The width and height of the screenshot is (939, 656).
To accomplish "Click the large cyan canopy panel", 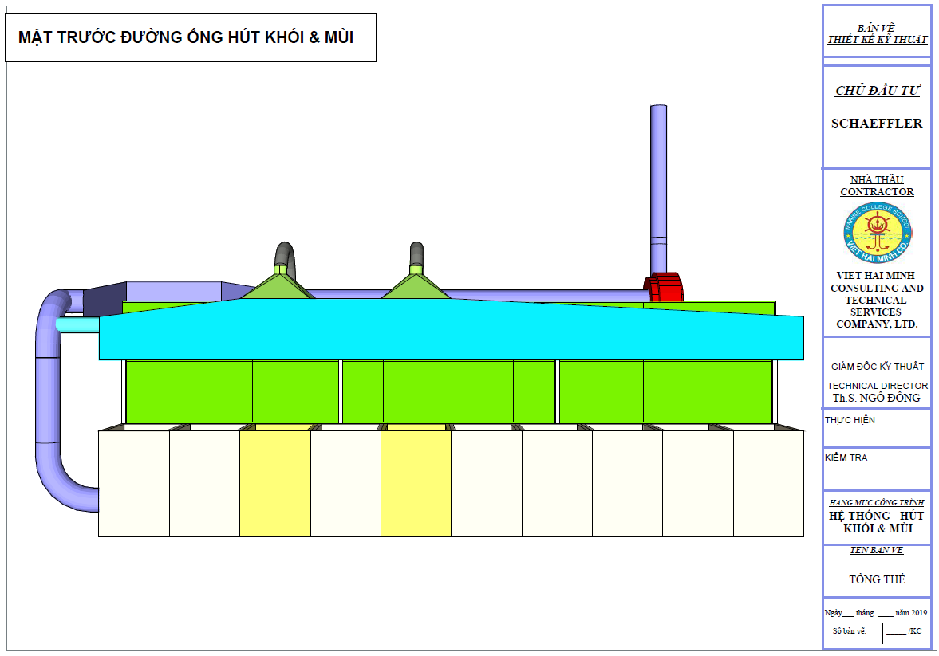I will (x=452, y=329).
